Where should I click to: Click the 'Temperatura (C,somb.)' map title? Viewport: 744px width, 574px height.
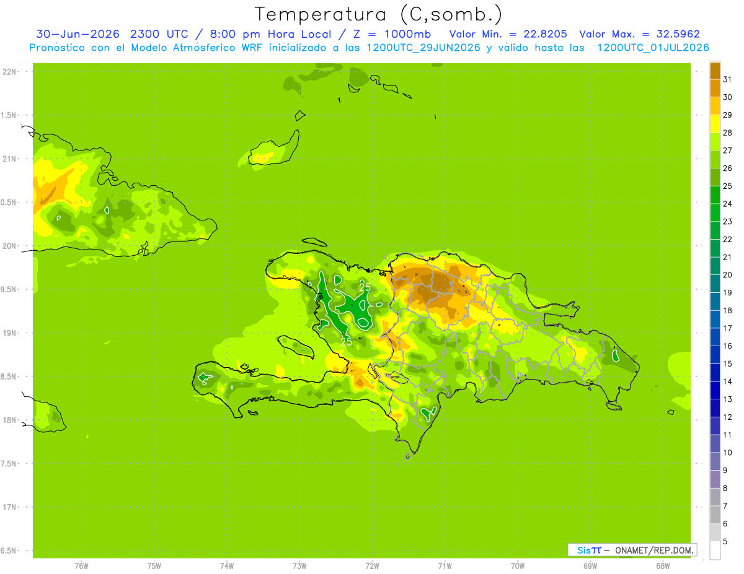coord(378,14)
